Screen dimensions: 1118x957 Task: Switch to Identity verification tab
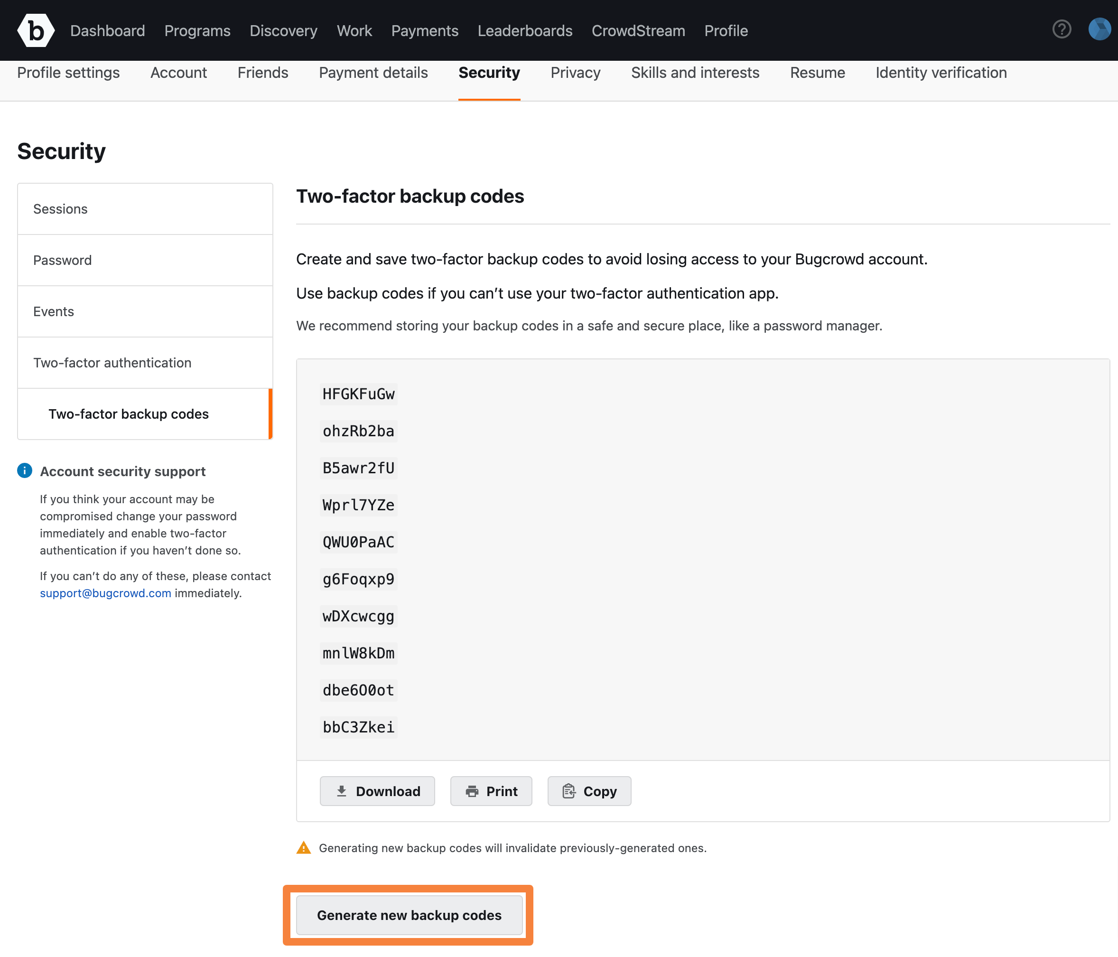pos(941,73)
